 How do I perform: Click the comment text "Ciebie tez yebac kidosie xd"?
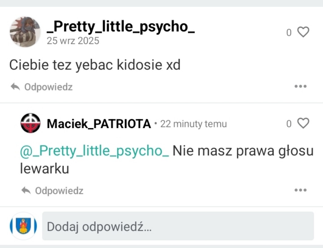(x=95, y=65)
